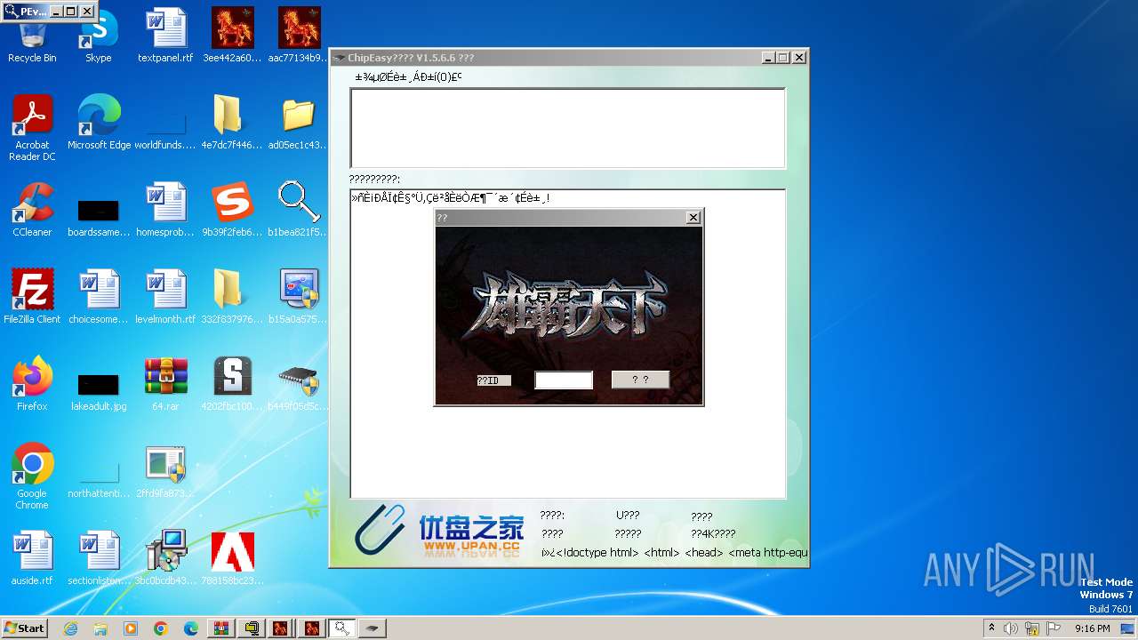This screenshot has width=1138, height=640.
Task: Open Microsoft Edge desktop shortcut
Action: (99, 123)
